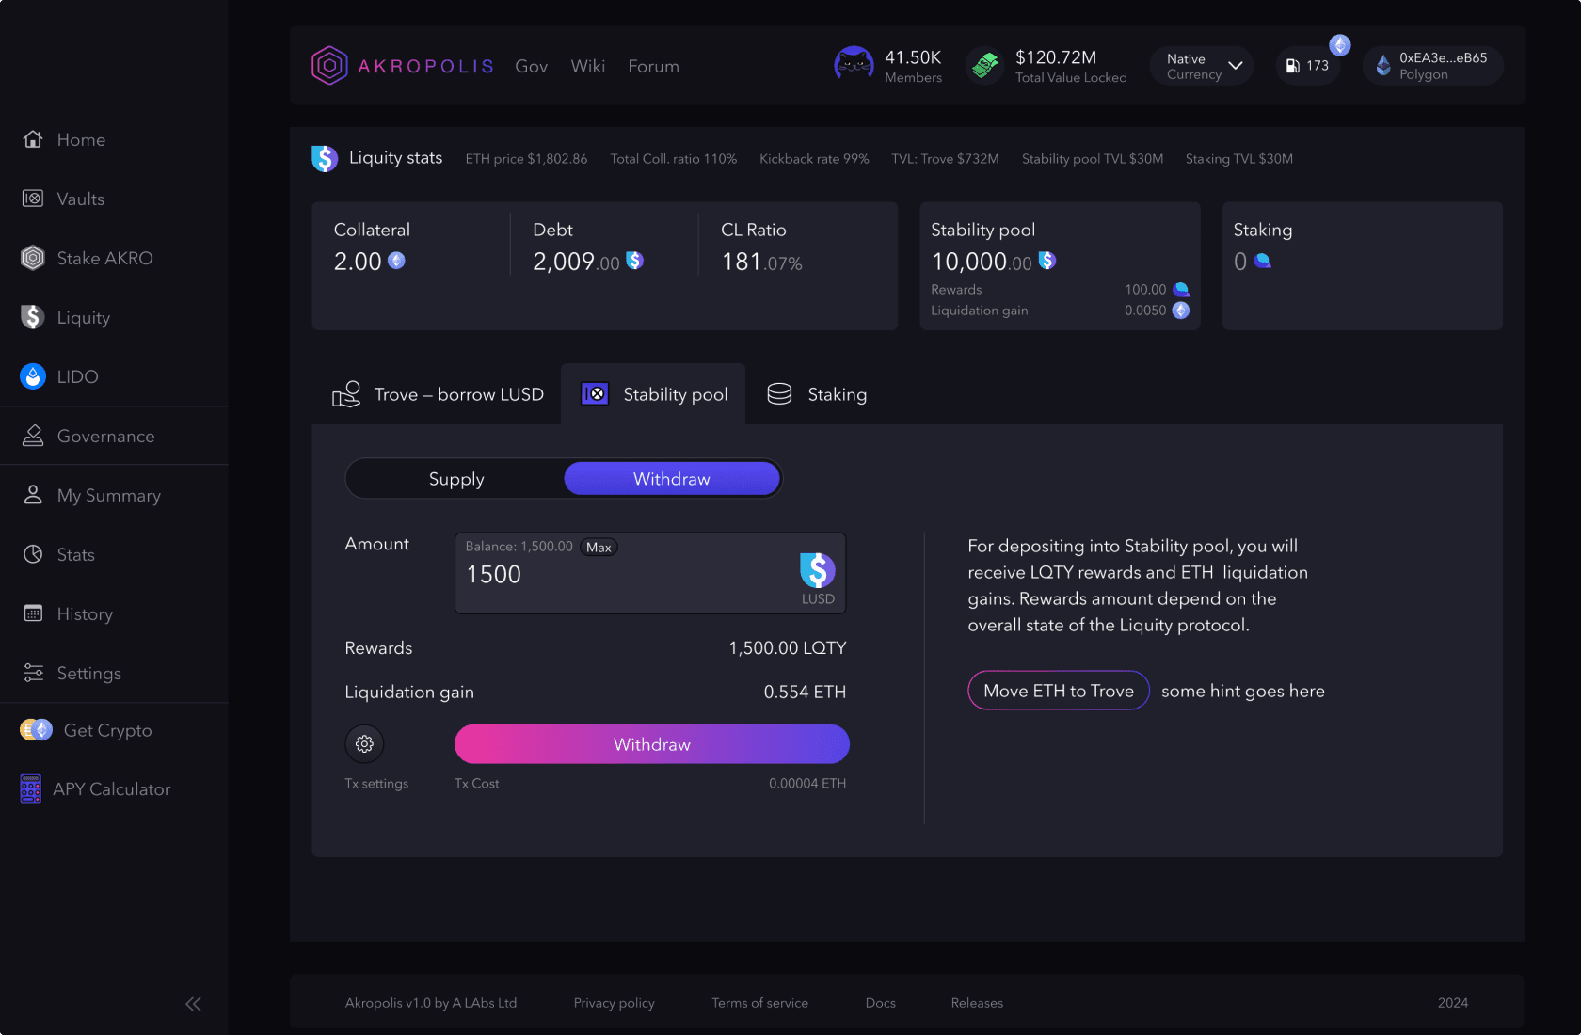Open wallet 0xEA3e...eB65 Polygon menu
The height and width of the screenshot is (1035, 1581).
coord(1432,66)
